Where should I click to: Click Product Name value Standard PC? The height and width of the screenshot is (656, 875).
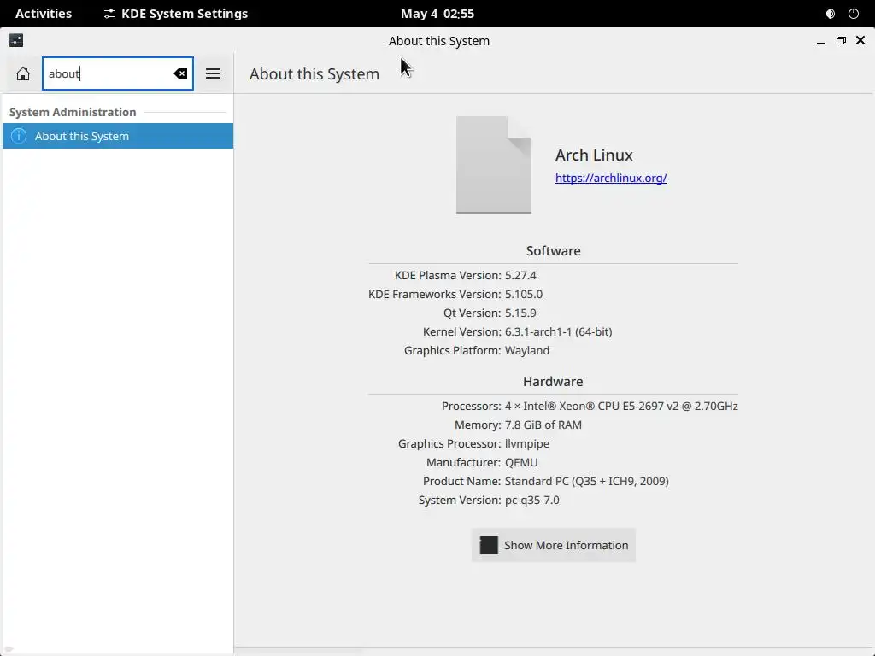point(587,482)
